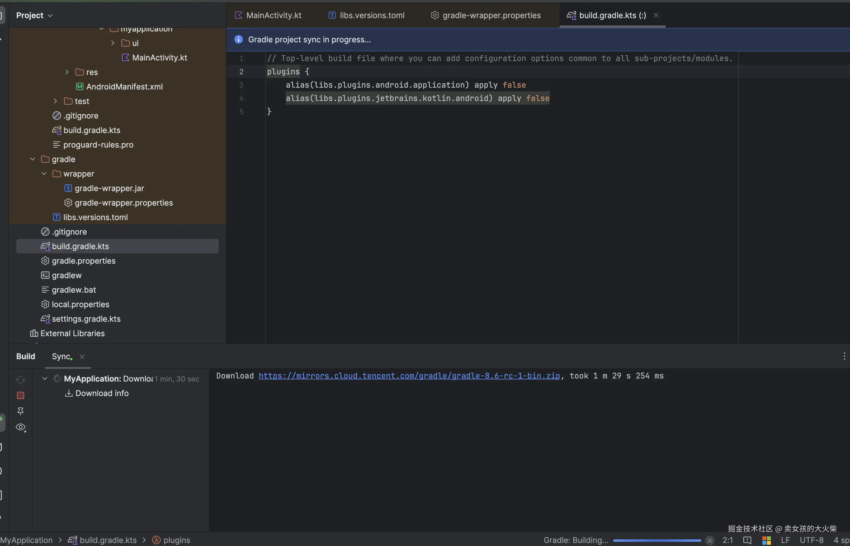This screenshot has width=850, height=546.
Task: Open Build panel three-dots options menu
Action: pyautogui.click(x=844, y=356)
